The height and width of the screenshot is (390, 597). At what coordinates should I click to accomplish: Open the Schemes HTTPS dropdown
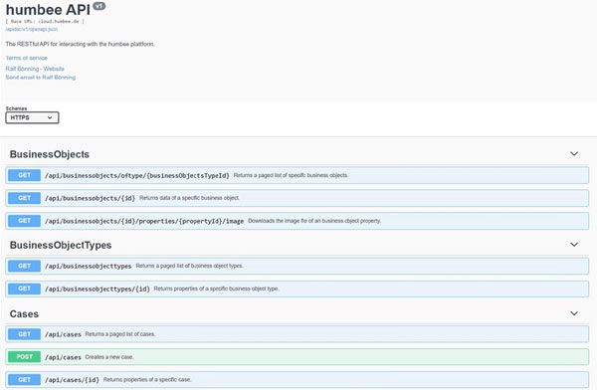(x=32, y=117)
